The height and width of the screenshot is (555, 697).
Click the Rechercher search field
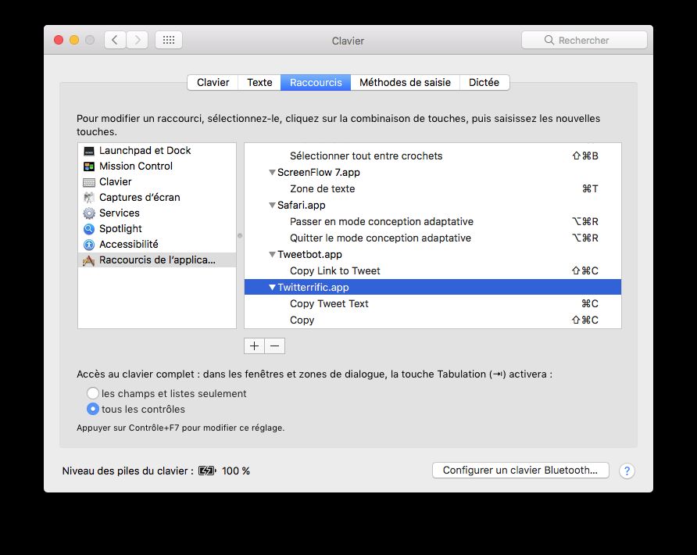coord(584,40)
